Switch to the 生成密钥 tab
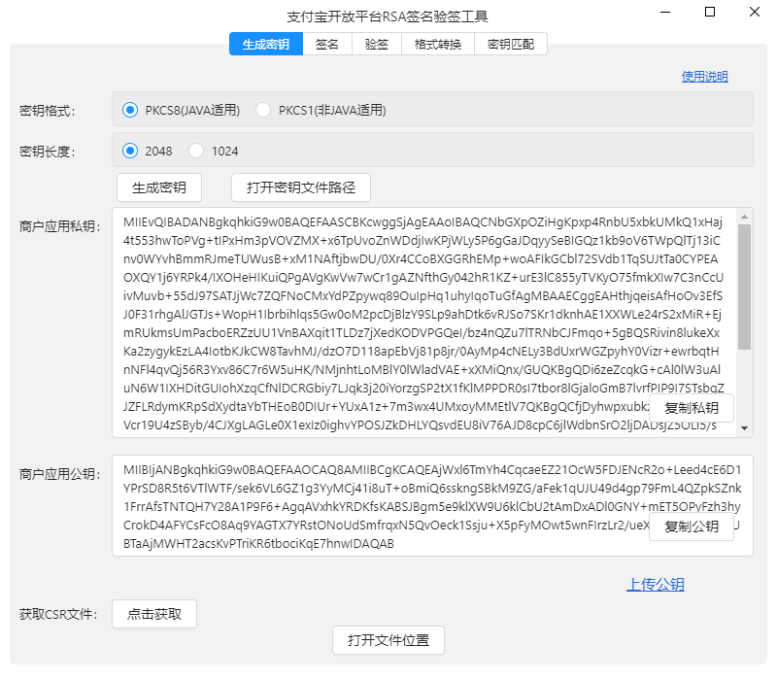The height and width of the screenshot is (680, 777). [x=266, y=44]
